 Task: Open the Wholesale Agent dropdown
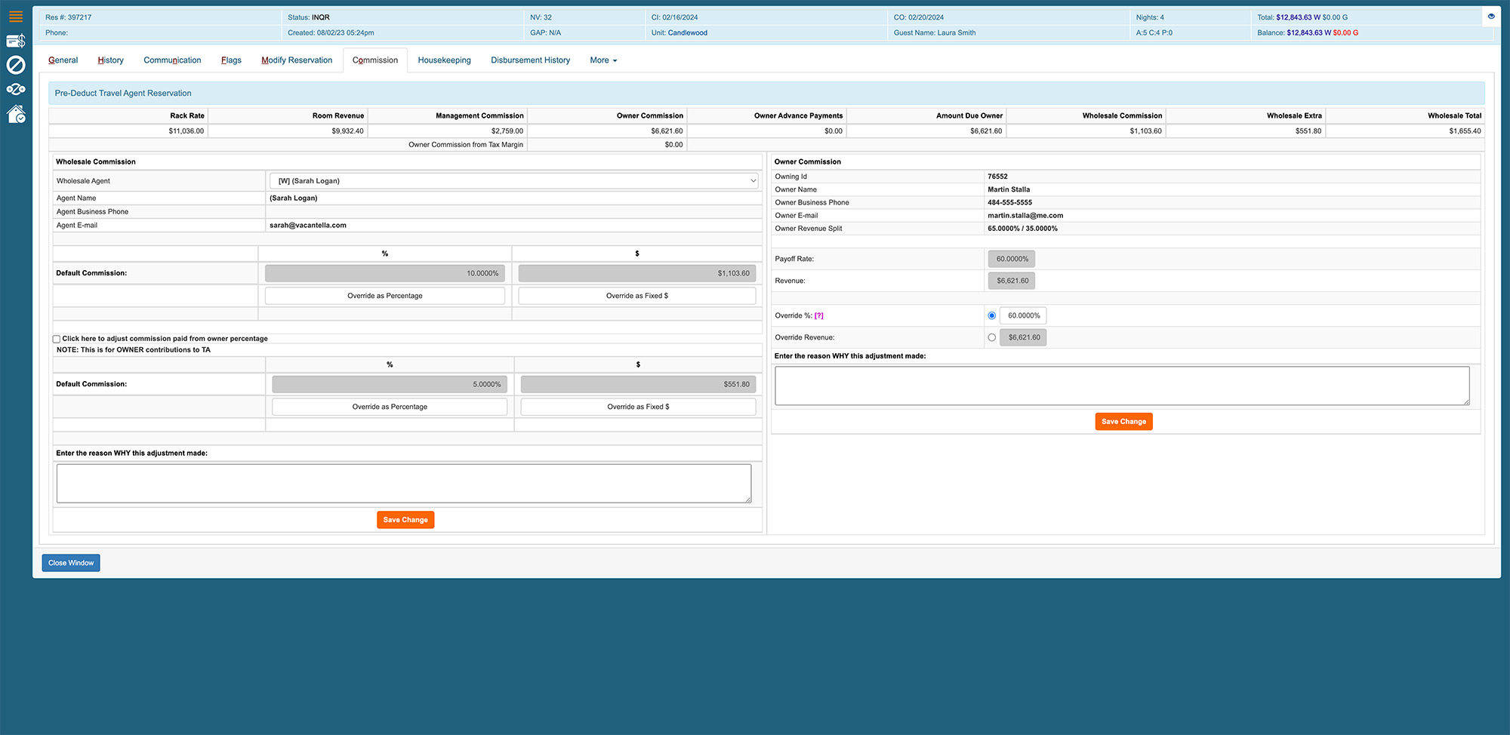(513, 181)
